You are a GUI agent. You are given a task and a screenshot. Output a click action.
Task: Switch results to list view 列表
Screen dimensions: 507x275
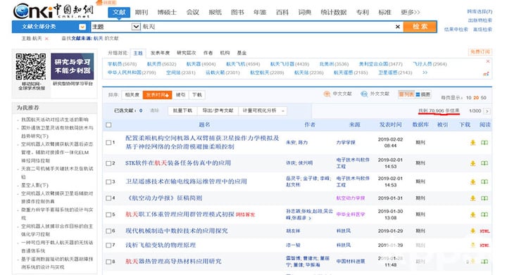(x=406, y=94)
